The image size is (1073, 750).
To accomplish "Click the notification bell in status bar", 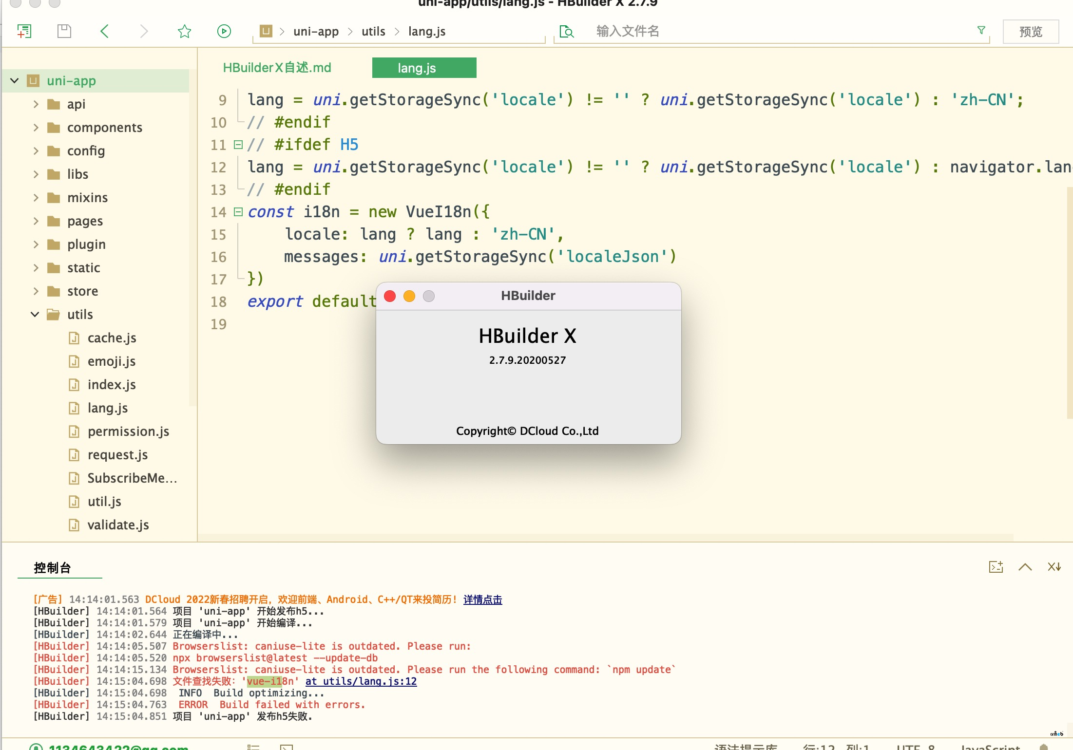I will [x=1044, y=747].
